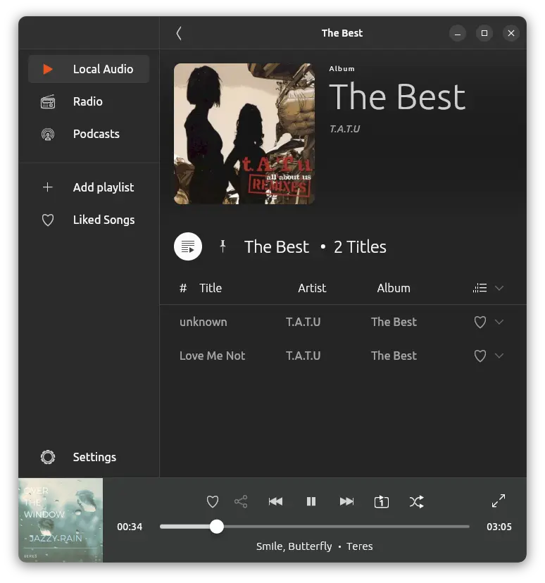The image size is (545, 583).
Task: Pin The Best album to sidebar
Action: coord(223,246)
